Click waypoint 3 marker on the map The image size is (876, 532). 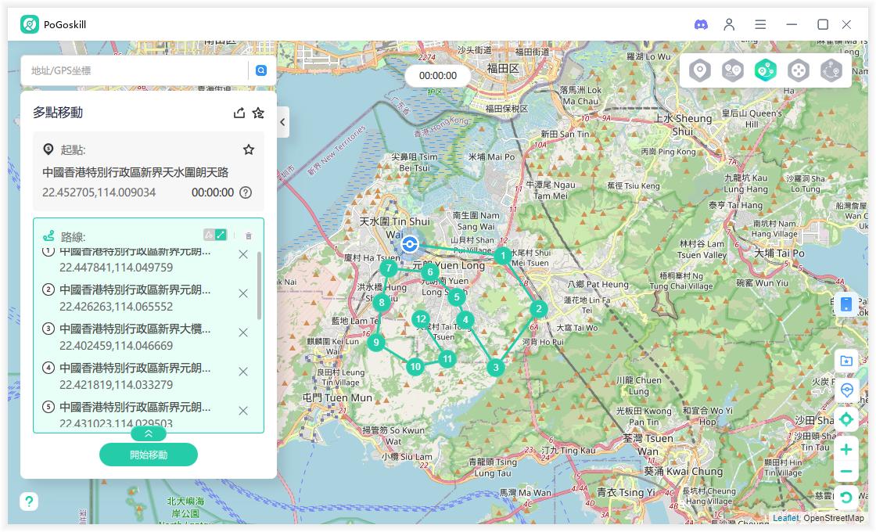[495, 367]
